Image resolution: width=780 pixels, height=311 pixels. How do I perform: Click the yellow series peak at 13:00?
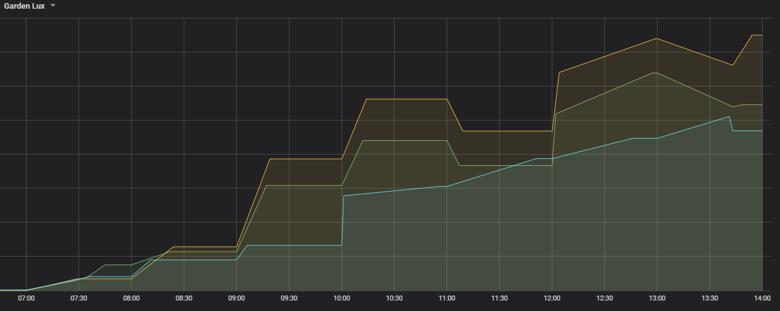tap(657, 38)
